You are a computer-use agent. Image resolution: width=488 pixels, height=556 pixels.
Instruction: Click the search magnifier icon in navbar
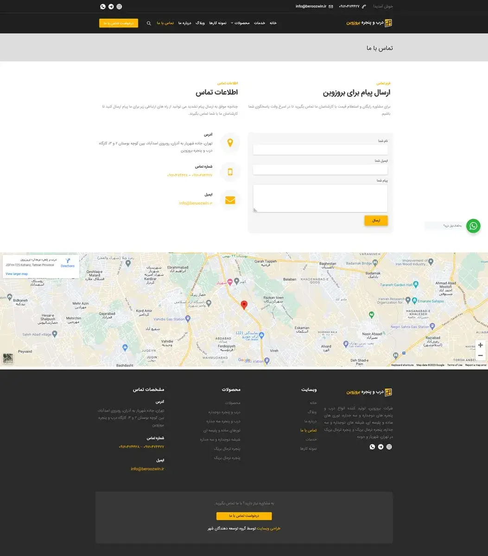(149, 23)
